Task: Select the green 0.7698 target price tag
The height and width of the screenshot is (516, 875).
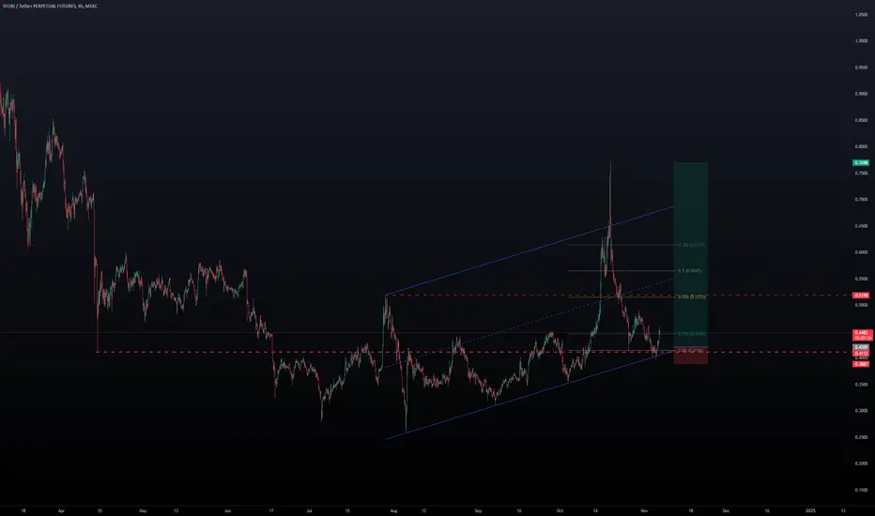Action: (861, 163)
